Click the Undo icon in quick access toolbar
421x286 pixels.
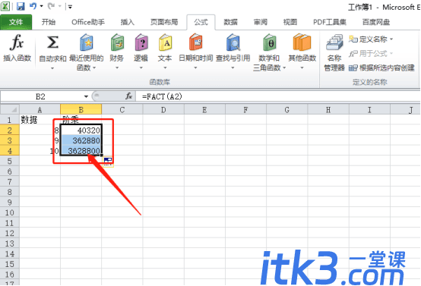pyautogui.click(x=33, y=6)
